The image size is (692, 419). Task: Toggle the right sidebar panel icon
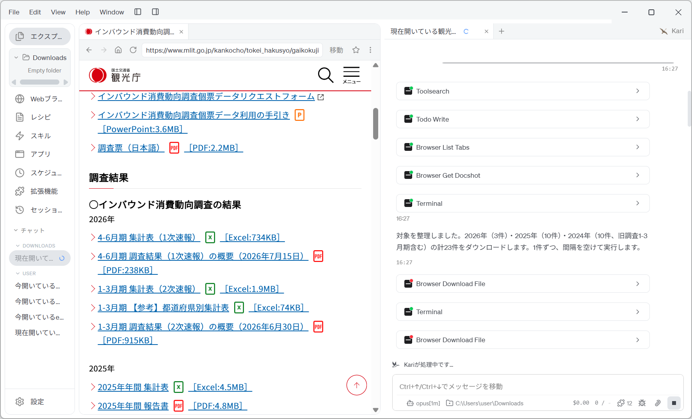155,12
